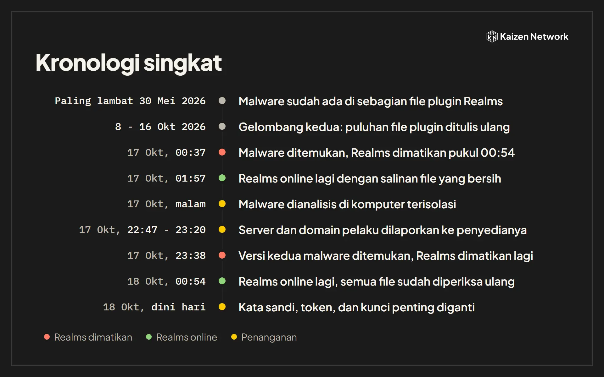Click 'Versi kedua malware ditemukan, Realms dimatikan lagi'
The image size is (604, 377).
coord(386,256)
